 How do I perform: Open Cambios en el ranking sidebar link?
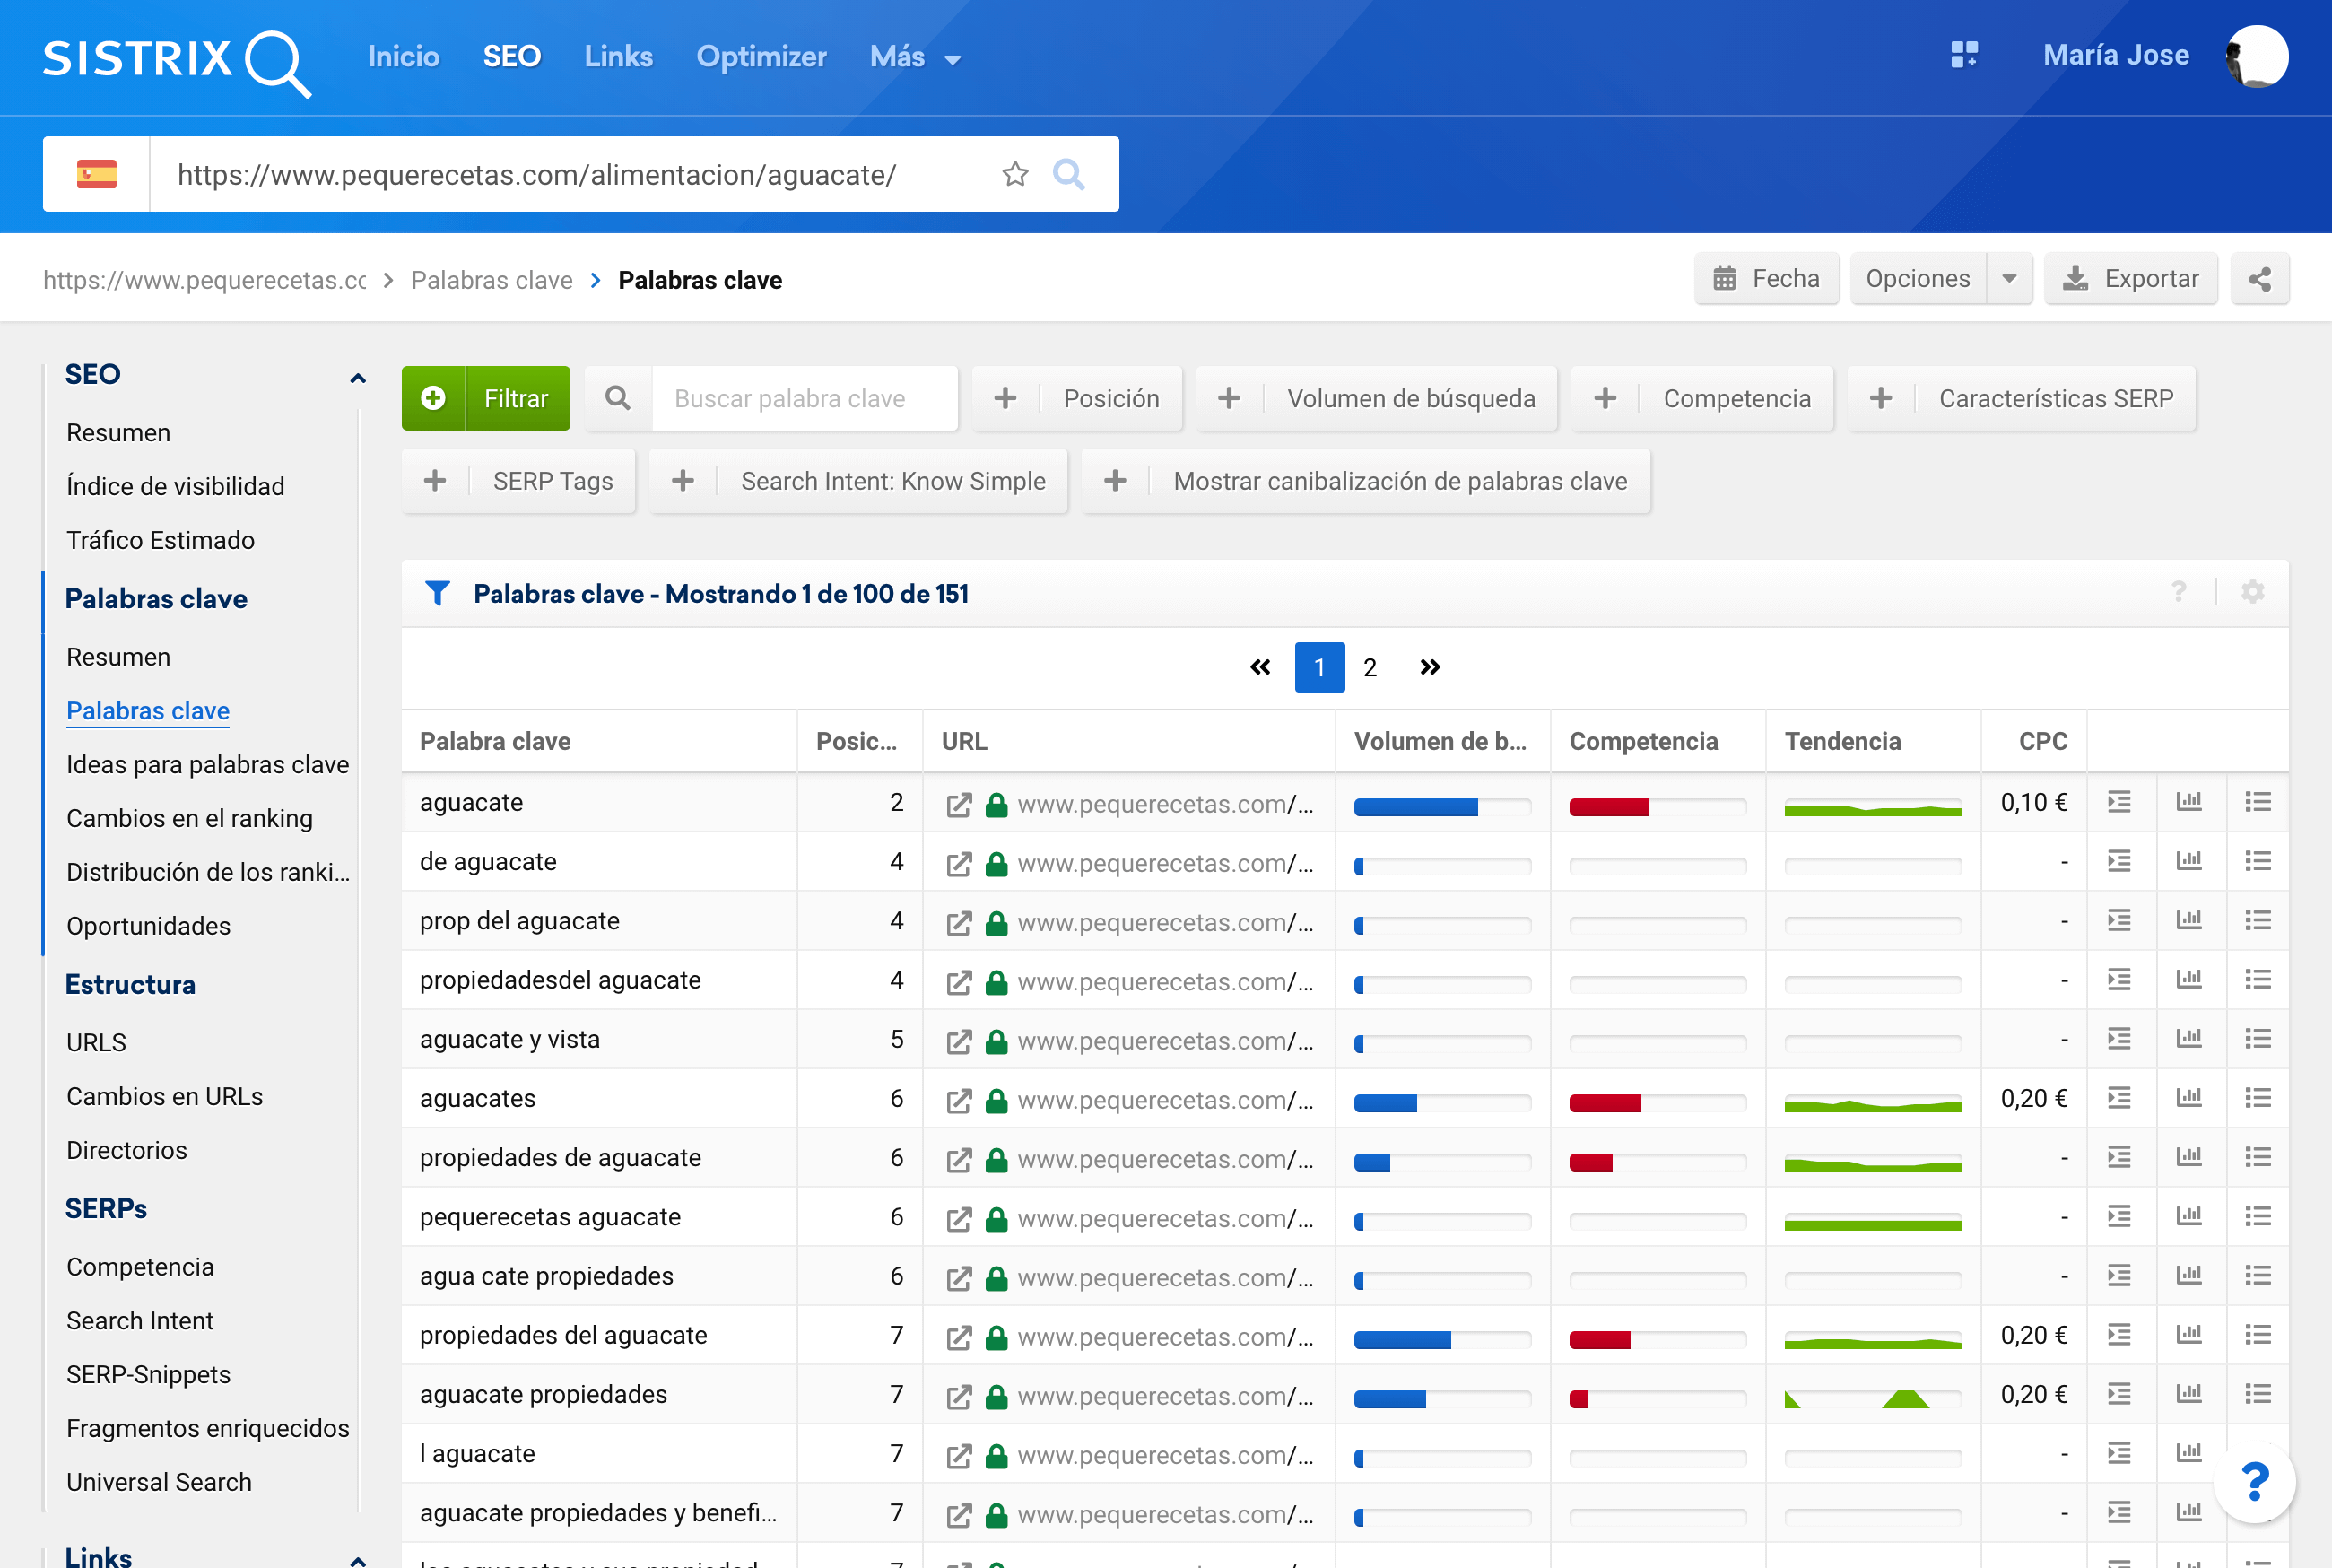click(189, 818)
